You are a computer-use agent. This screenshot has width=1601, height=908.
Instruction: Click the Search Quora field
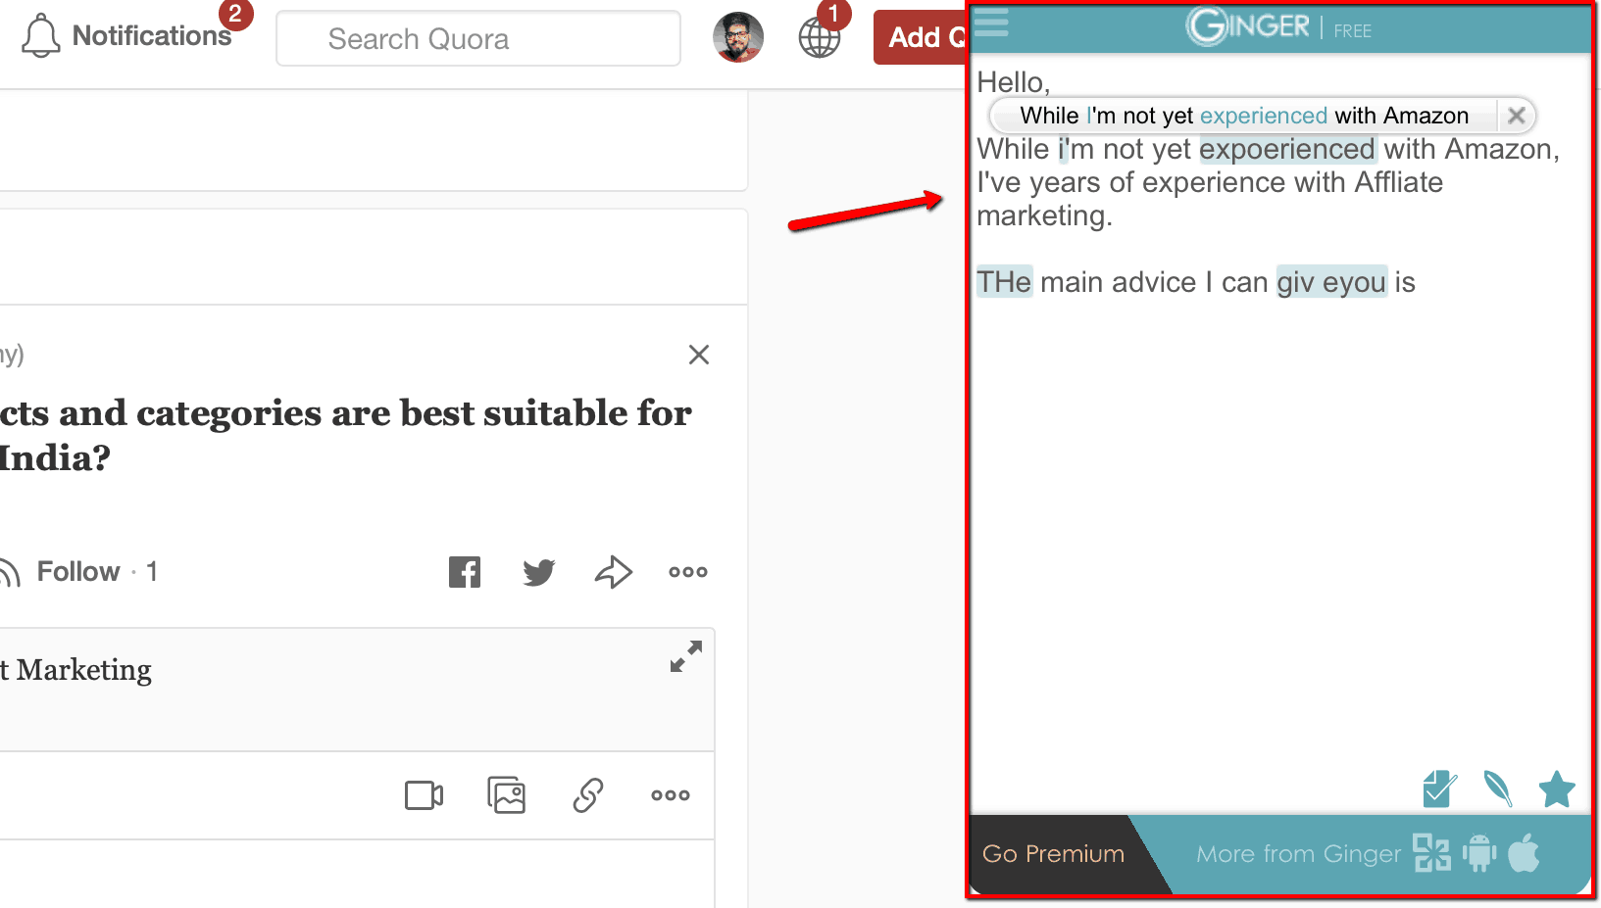pos(477,39)
